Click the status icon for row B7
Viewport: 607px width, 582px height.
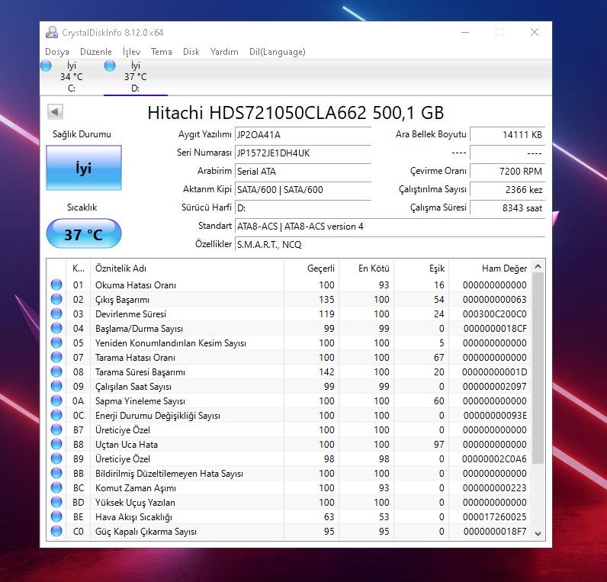[56, 429]
